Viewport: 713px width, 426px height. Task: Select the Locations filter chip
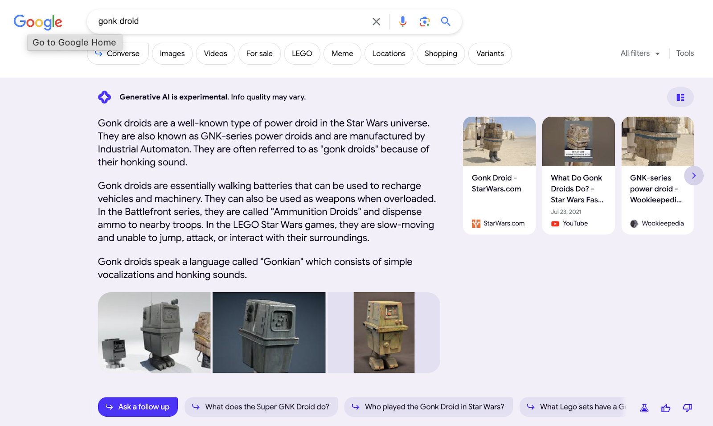(x=389, y=53)
